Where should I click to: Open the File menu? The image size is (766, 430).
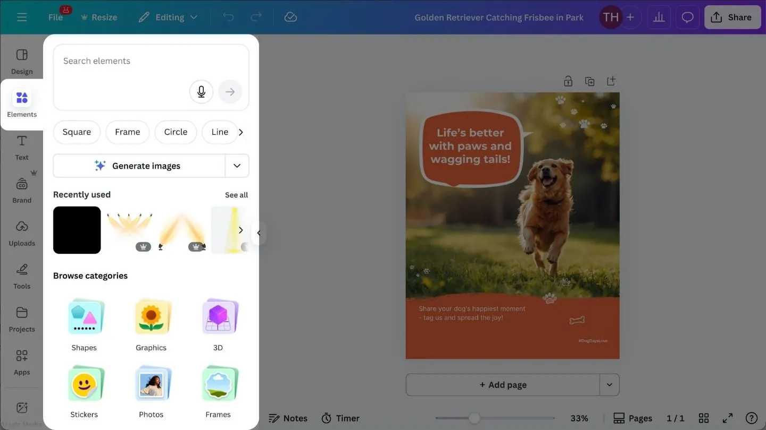coord(55,18)
